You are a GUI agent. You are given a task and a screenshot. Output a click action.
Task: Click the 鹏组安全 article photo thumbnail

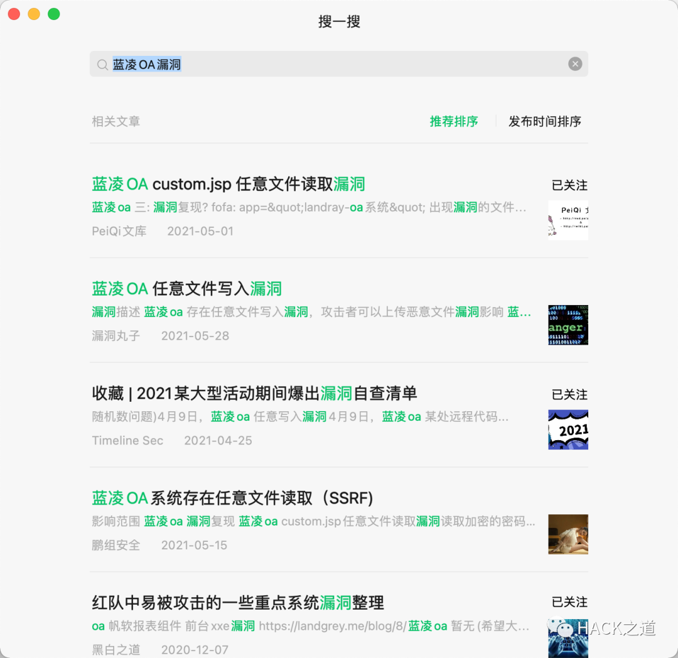click(x=568, y=534)
